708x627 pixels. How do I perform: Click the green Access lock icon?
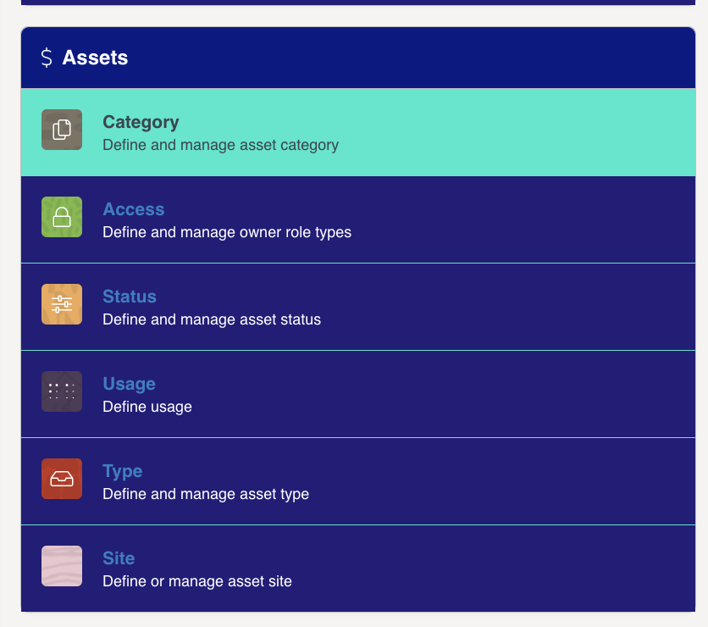pyautogui.click(x=62, y=217)
